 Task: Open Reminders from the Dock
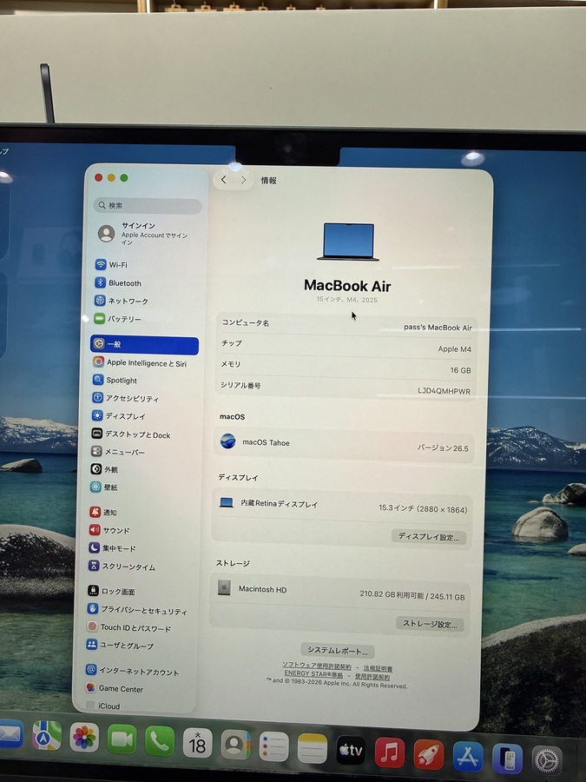point(273,747)
